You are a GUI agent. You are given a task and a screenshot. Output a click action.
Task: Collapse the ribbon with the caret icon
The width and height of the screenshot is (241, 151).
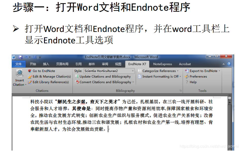[224, 64]
